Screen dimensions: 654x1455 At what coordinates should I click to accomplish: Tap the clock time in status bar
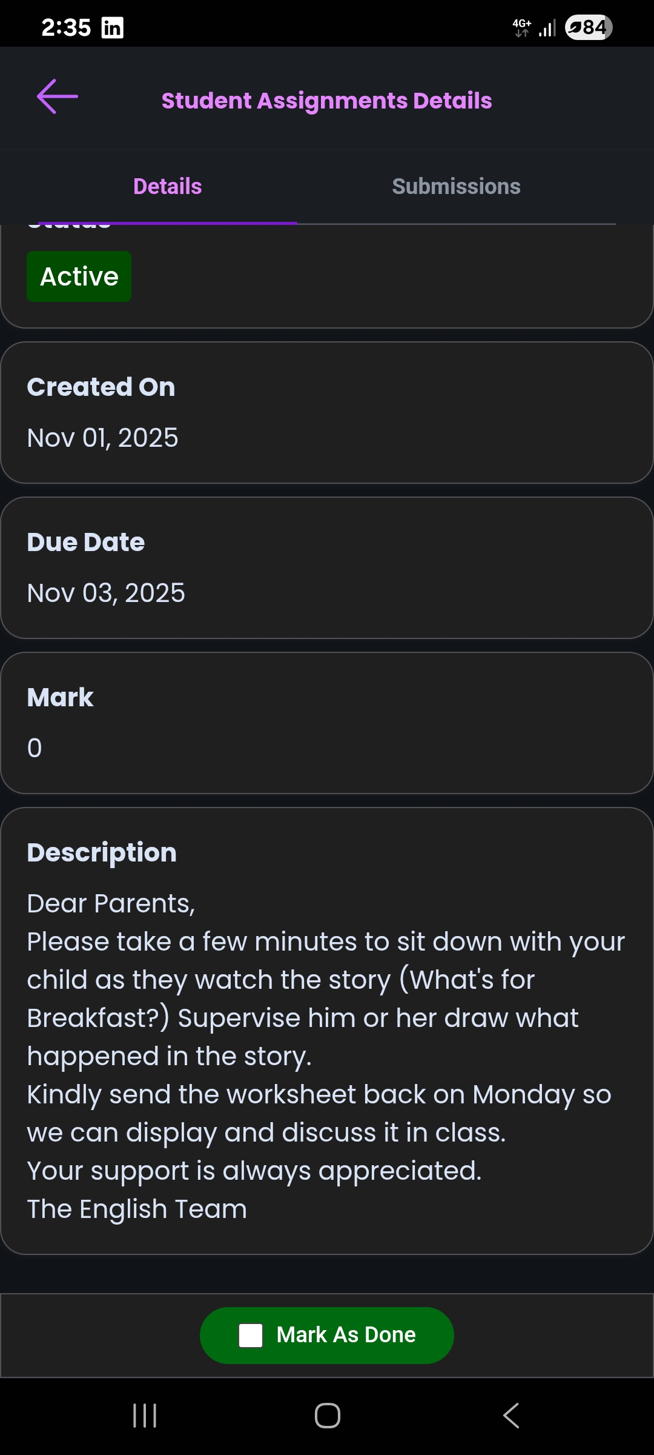[x=66, y=28]
